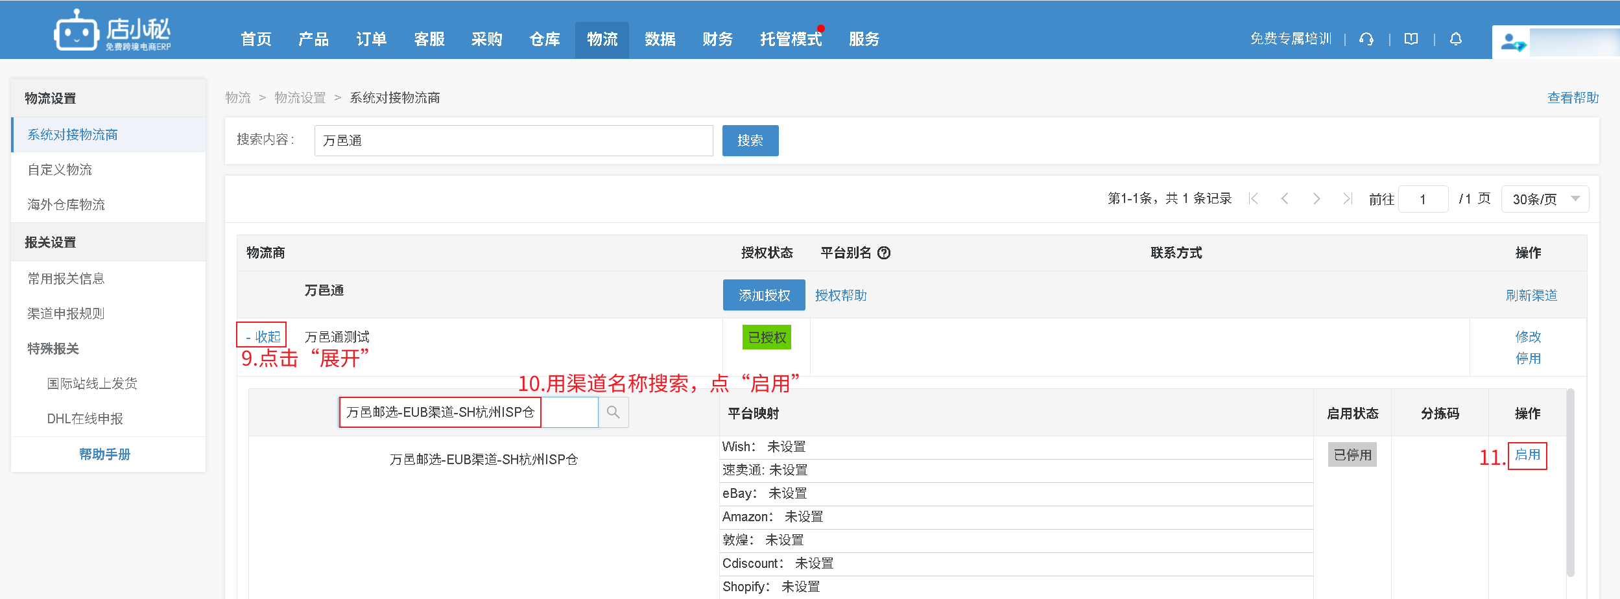Click the 添加授权 button
This screenshot has height=599, width=1620.
[x=764, y=296]
